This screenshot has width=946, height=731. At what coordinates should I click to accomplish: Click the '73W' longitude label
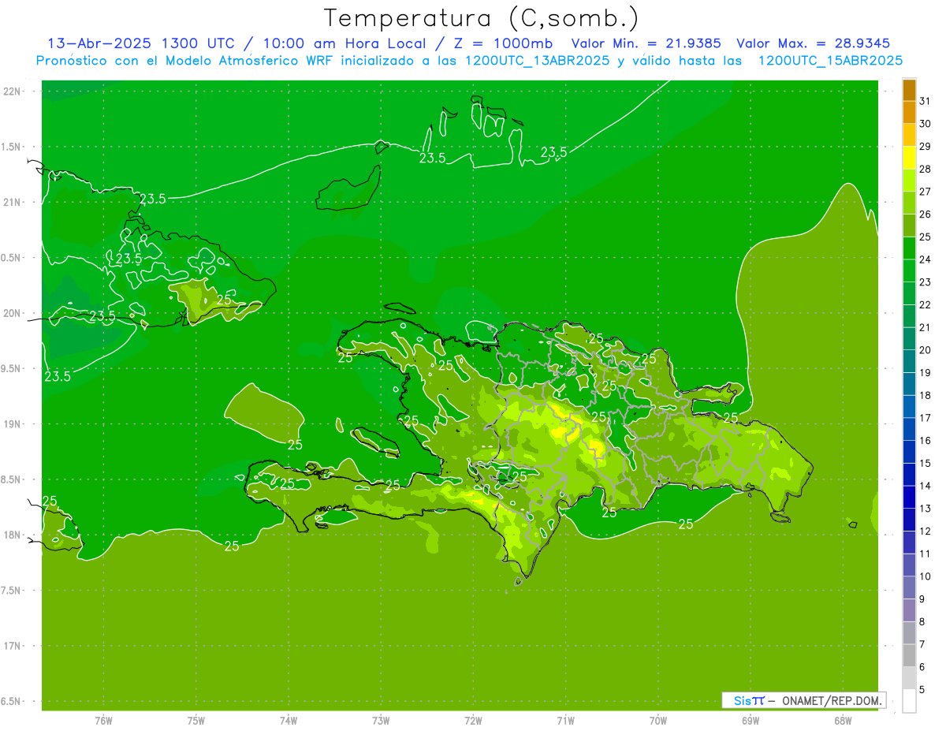381,721
